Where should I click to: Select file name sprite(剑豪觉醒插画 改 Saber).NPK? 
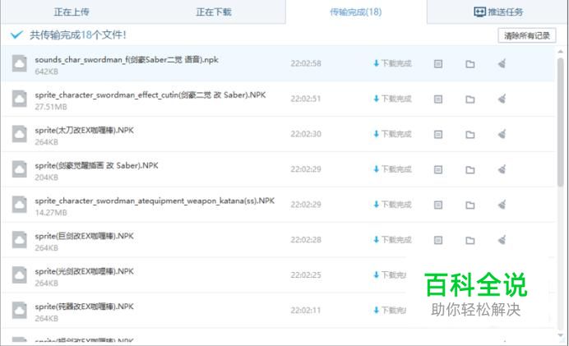coord(96,165)
